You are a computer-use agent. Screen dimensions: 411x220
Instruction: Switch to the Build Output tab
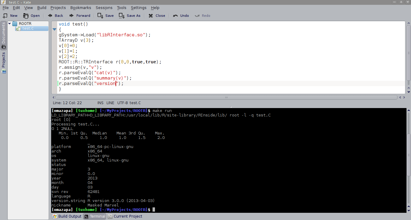(x=67, y=216)
